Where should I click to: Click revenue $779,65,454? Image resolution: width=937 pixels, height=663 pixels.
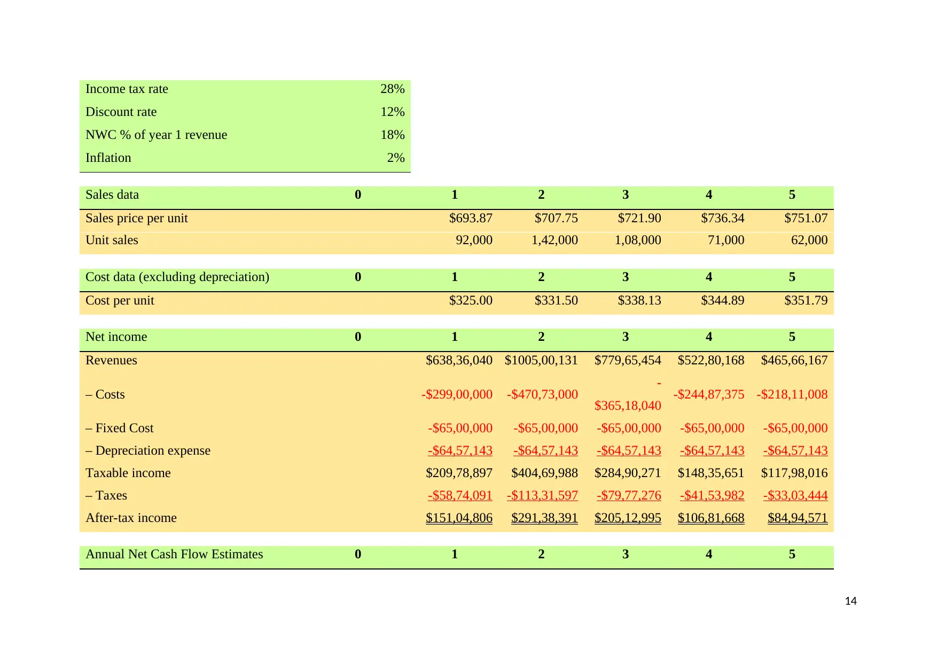[x=628, y=360]
